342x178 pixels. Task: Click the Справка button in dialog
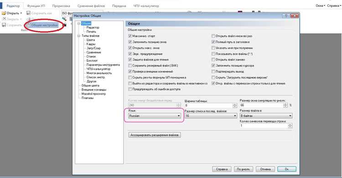[x=222, y=169]
